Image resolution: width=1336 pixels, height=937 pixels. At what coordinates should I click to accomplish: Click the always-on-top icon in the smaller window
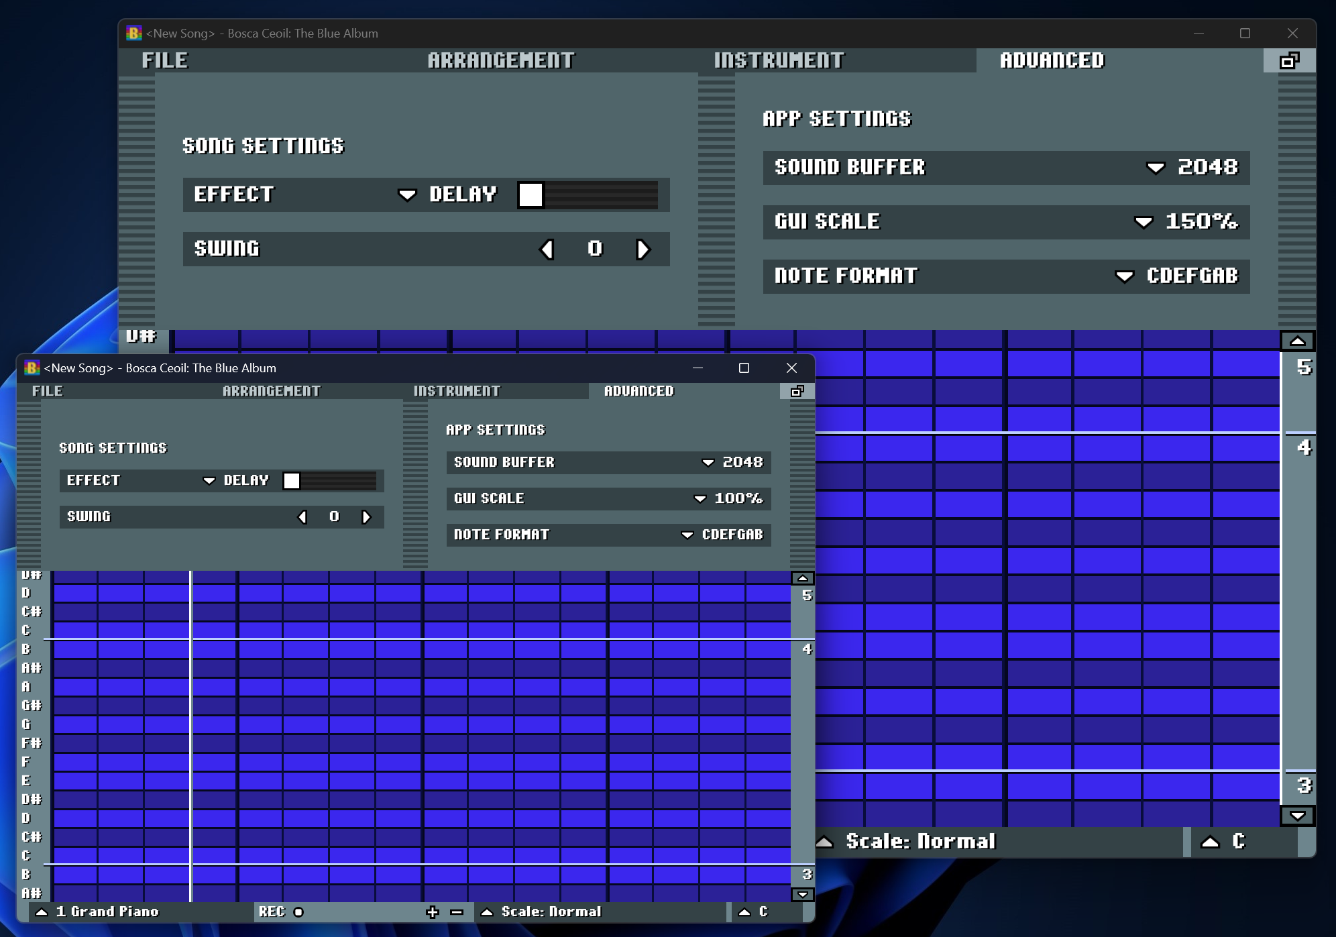[x=798, y=391]
